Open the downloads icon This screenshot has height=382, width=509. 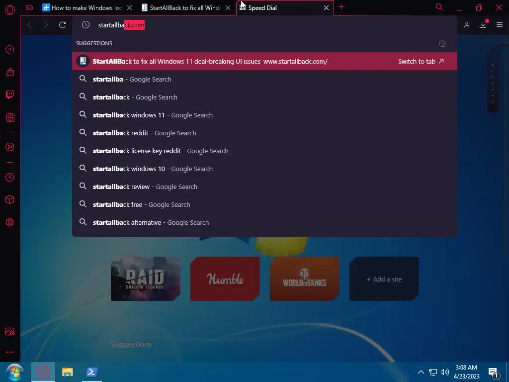pyautogui.click(x=483, y=25)
